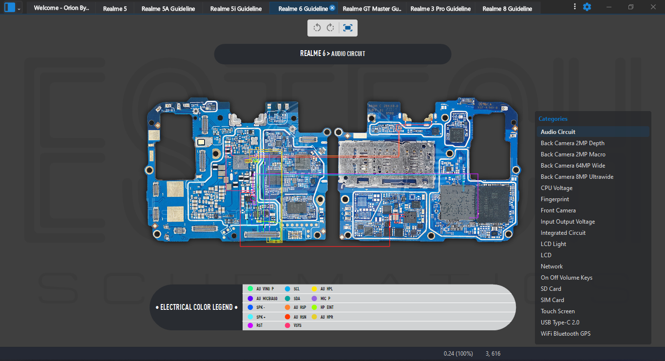The height and width of the screenshot is (361, 665).
Task: Open the SD Card category
Action: coord(593,289)
